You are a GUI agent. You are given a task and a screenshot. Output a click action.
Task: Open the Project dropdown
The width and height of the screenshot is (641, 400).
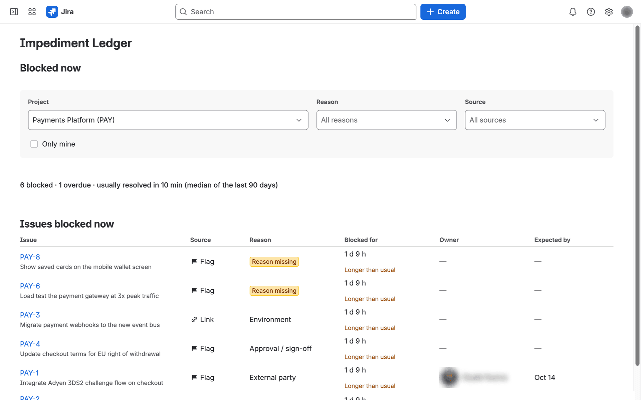[x=168, y=120]
